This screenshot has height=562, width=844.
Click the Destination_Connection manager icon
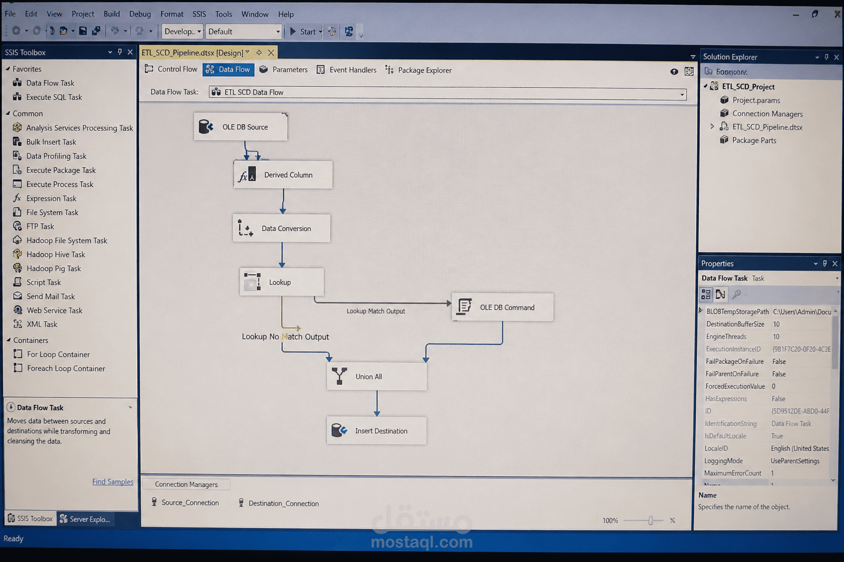pos(241,503)
